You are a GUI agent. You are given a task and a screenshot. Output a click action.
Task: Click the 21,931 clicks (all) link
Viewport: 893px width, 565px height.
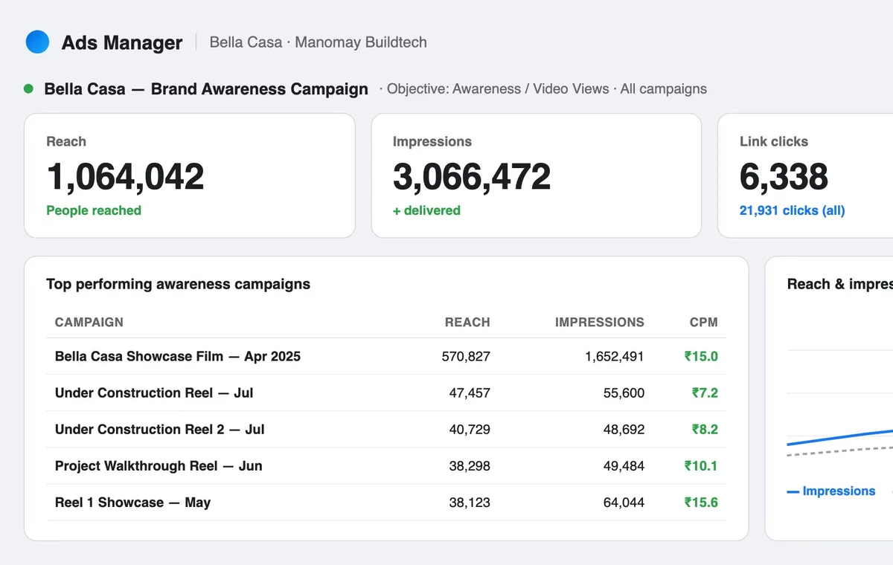click(x=792, y=210)
